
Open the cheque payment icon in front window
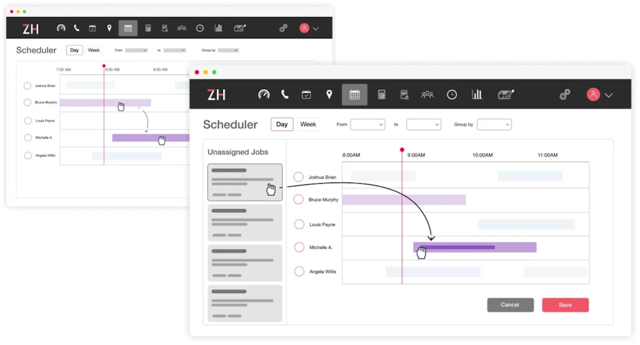click(x=506, y=95)
